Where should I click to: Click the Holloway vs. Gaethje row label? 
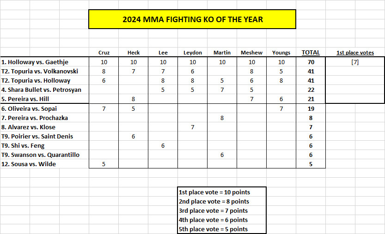(35, 62)
